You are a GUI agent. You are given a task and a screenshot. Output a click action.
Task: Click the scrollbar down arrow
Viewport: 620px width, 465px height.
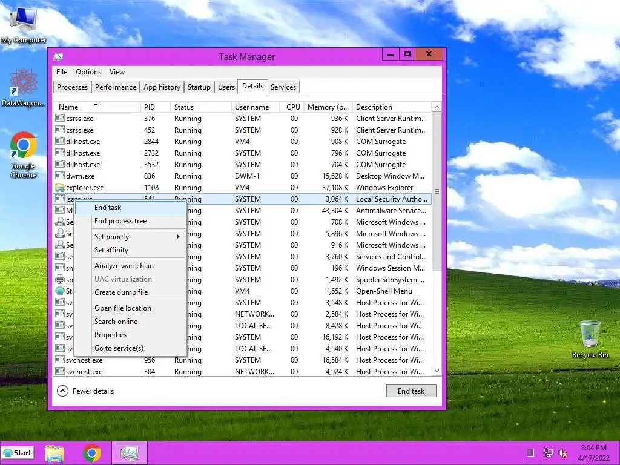(x=437, y=371)
